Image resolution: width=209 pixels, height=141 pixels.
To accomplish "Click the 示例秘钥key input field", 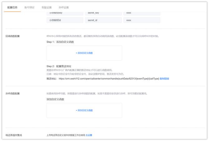I will pyautogui.click(x=65, y=13).
